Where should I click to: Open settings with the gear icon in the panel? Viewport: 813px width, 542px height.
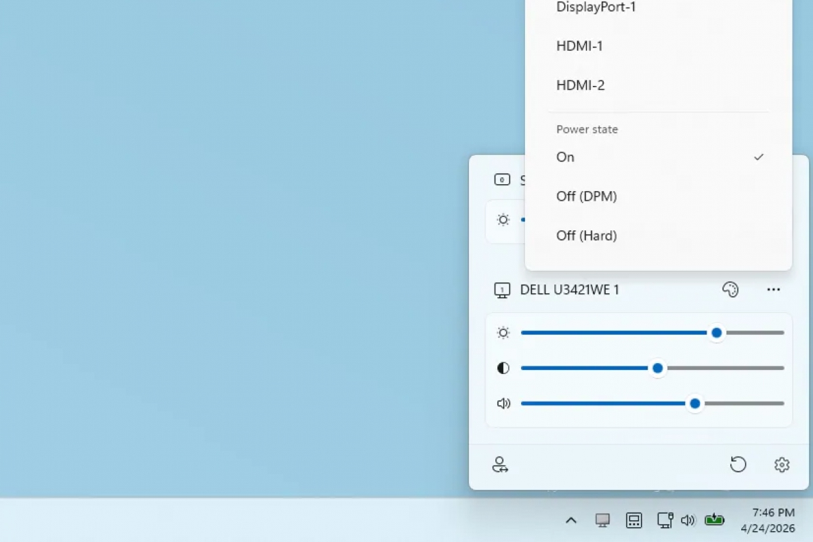click(782, 465)
